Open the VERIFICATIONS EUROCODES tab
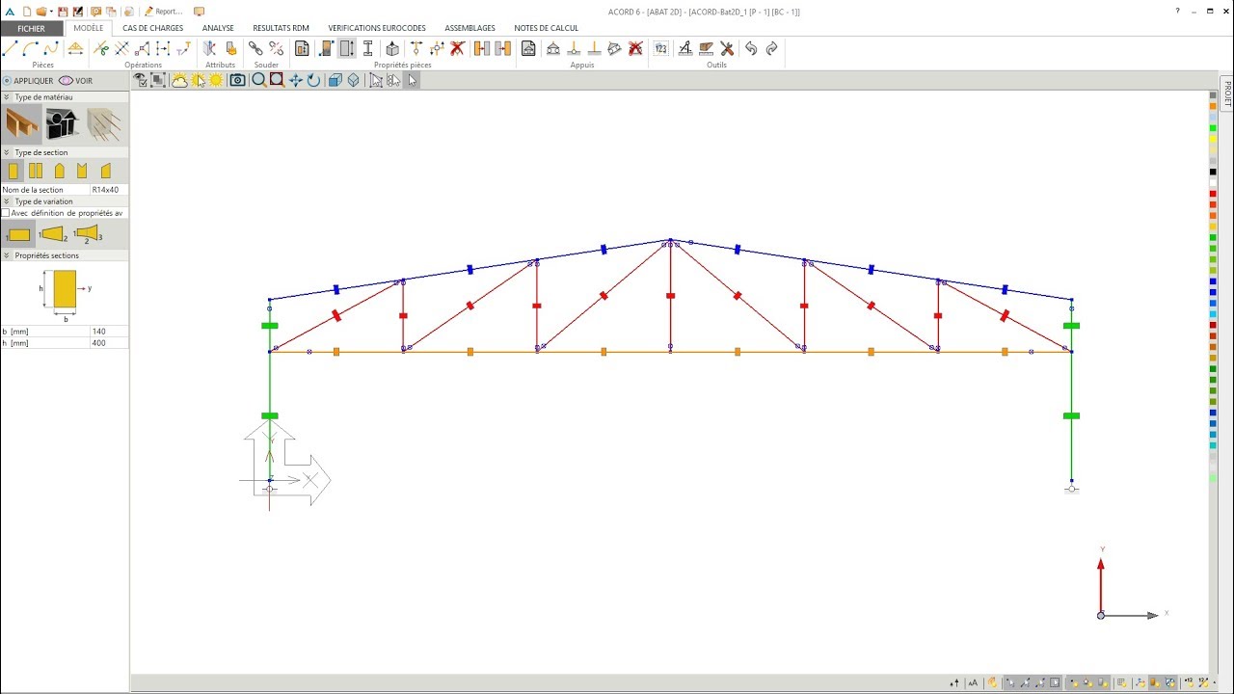The image size is (1234, 694). (377, 28)
